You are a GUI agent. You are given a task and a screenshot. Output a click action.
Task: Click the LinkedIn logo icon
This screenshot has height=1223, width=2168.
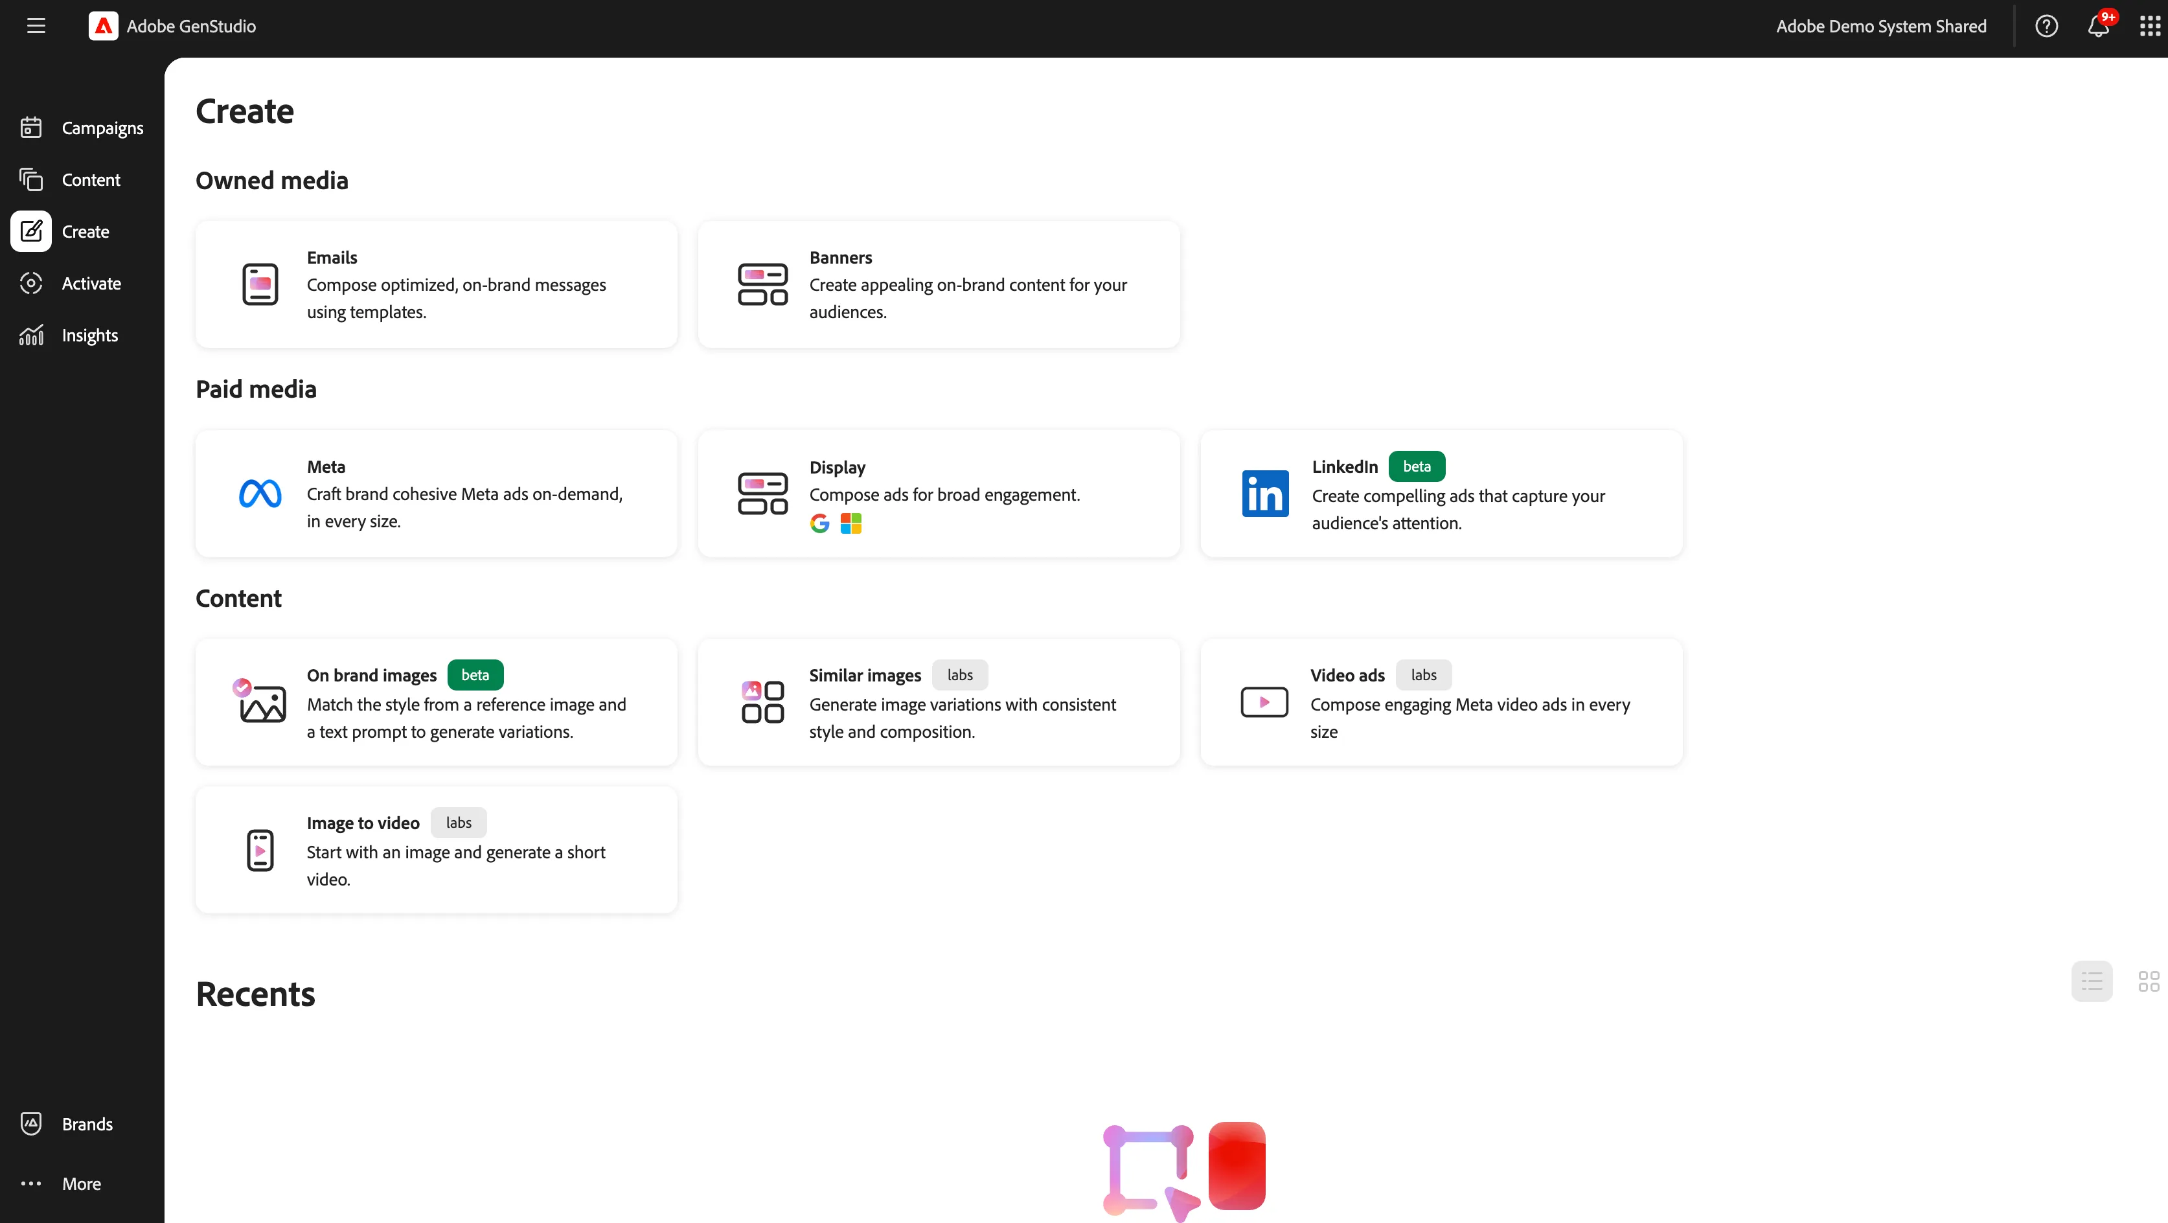(1265, 493)
